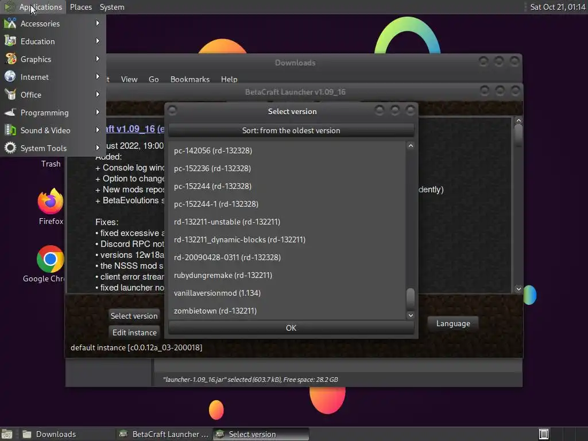Click the Select version dialog's window menu button
The height and width of the screenshot is (441, 588).
click(172, 110)
